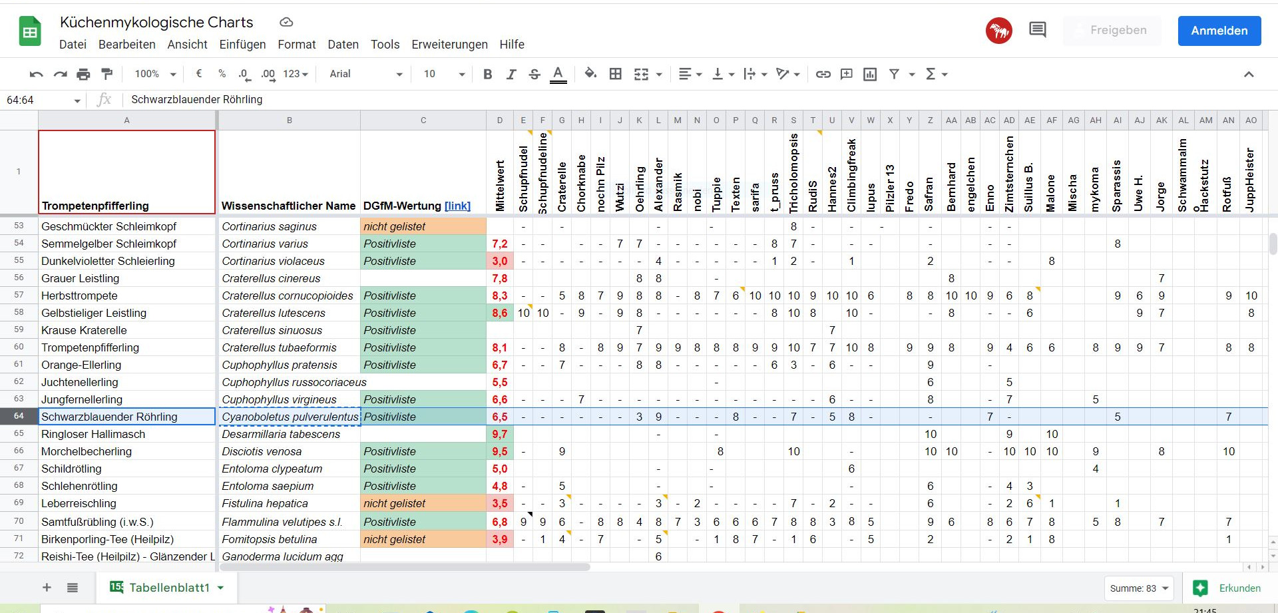Toggle strikethrough formatting

pyautogui.click(x=534, y=74)
